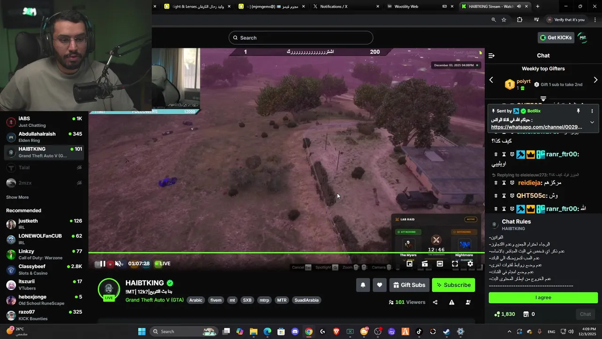Open the WhatsApp channel link
The width and height of the screenshot is (602, 339).
click(x=537, y=127)
